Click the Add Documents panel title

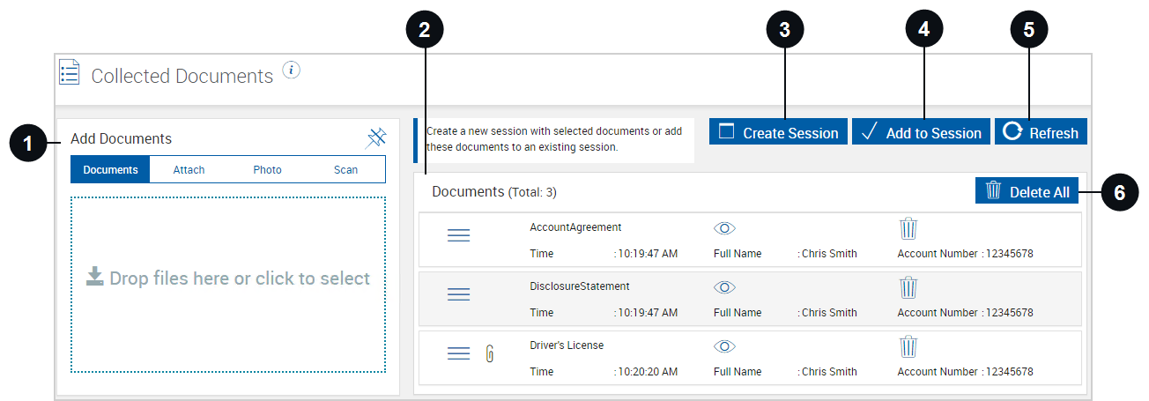pyautogui.click(x=121, y=138)
